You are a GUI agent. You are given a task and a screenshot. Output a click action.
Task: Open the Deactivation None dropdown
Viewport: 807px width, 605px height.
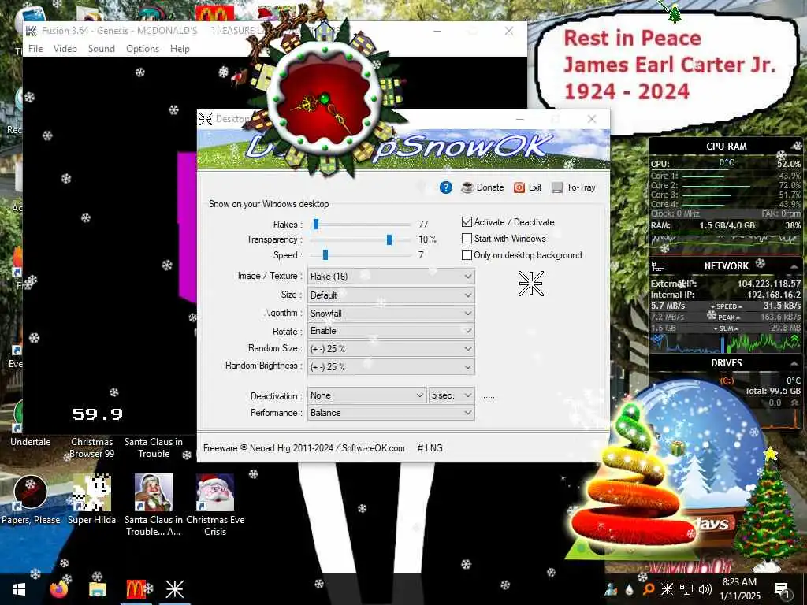point(366,395)
